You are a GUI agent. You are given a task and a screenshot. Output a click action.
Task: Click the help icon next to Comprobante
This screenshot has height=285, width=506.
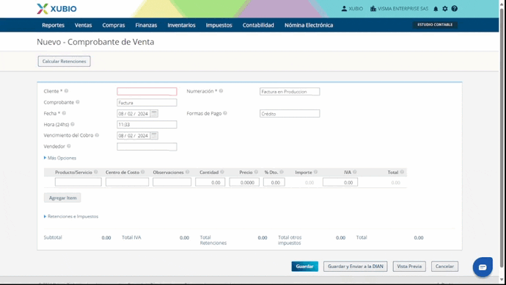(78, 102)
